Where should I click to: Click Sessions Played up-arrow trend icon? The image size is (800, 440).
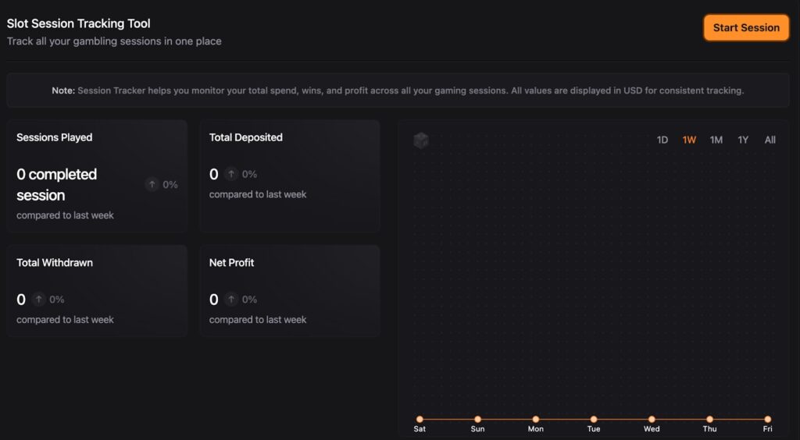152,185
